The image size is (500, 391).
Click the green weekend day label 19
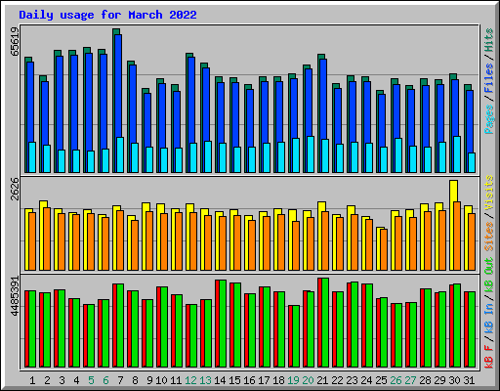(x=293, y=380)
